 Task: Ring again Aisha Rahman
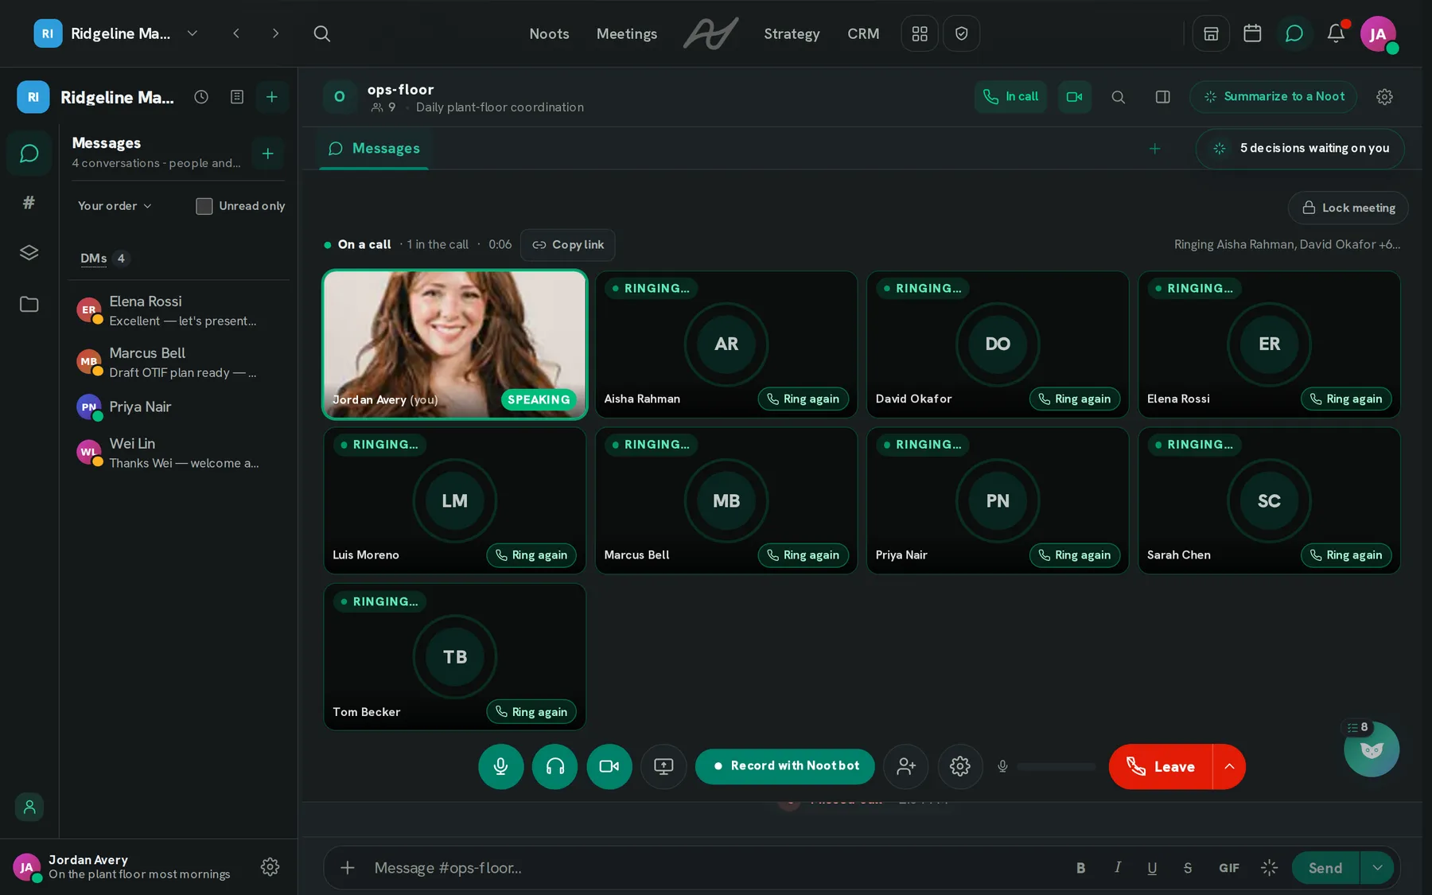[804, 399]
